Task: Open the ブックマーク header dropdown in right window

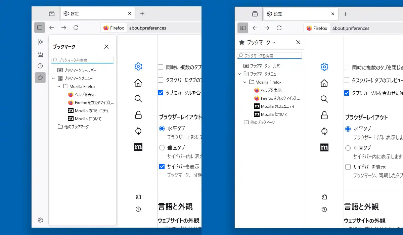Action: (x=257, y=42)
